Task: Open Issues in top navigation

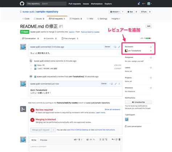Action: (86, 4)
